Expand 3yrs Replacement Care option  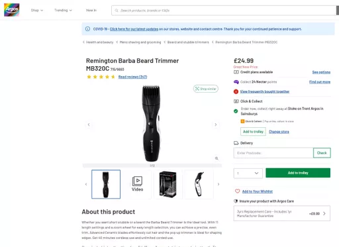click(x=282, y=213)
